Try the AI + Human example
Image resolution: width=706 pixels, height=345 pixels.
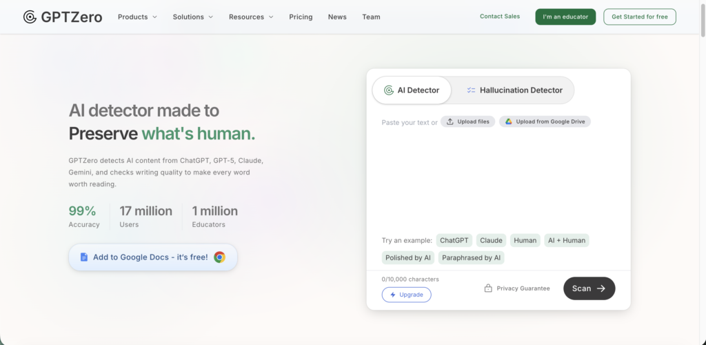pyautogui.click(x=567, y=241)
